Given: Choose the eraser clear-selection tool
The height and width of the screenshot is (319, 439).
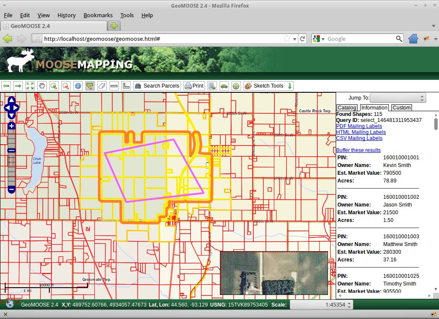Looking at the screenshot, I should click(102, 86).
